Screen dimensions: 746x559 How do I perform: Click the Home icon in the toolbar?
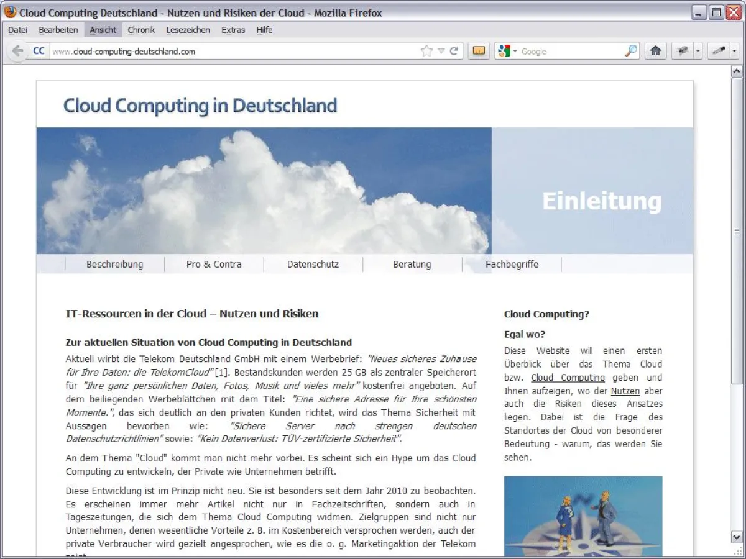pos(655,50)
